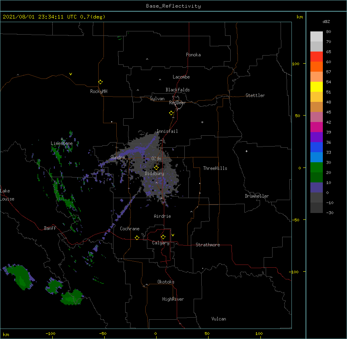Click the RedDeer label
Viewport: 347px width, 339px height.
(x=177, y=103)
